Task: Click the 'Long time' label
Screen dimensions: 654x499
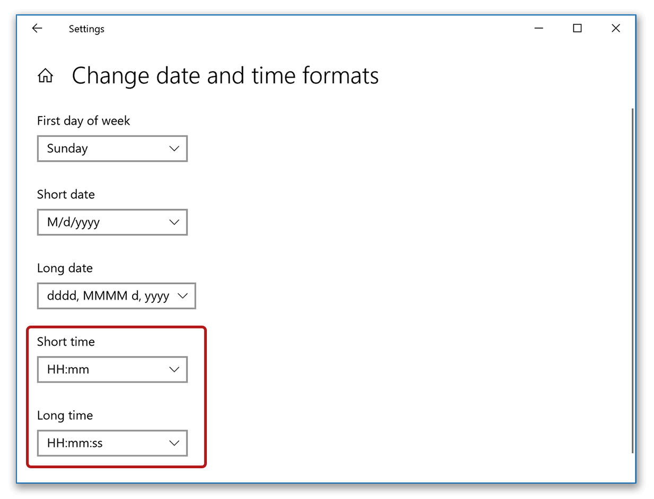Action: [x=65, y=416]
